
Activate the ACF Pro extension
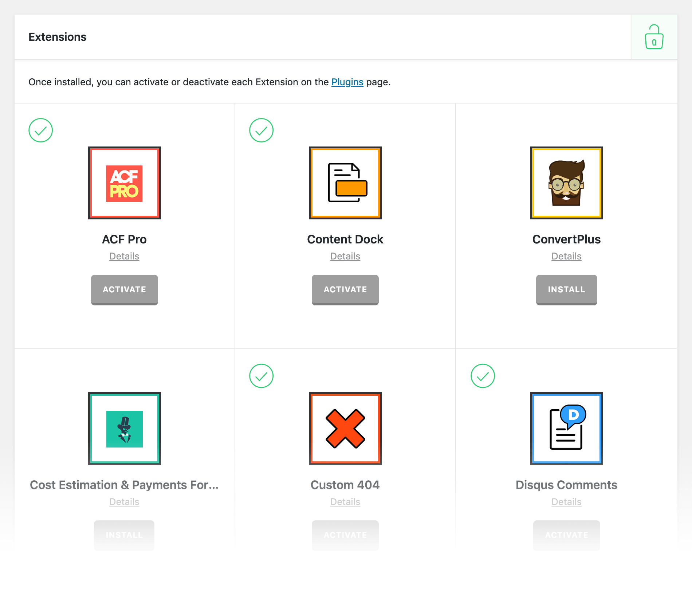pyautogui.click(x=124, y=290)
